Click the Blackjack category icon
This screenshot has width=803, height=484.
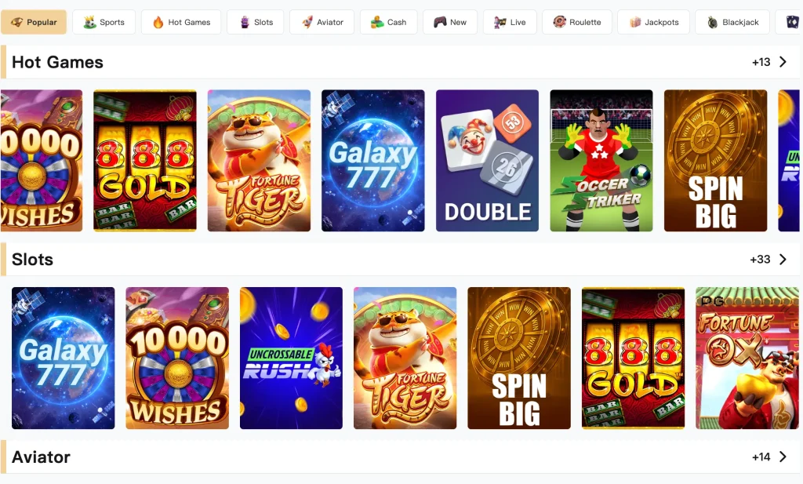tap(712, 22)
